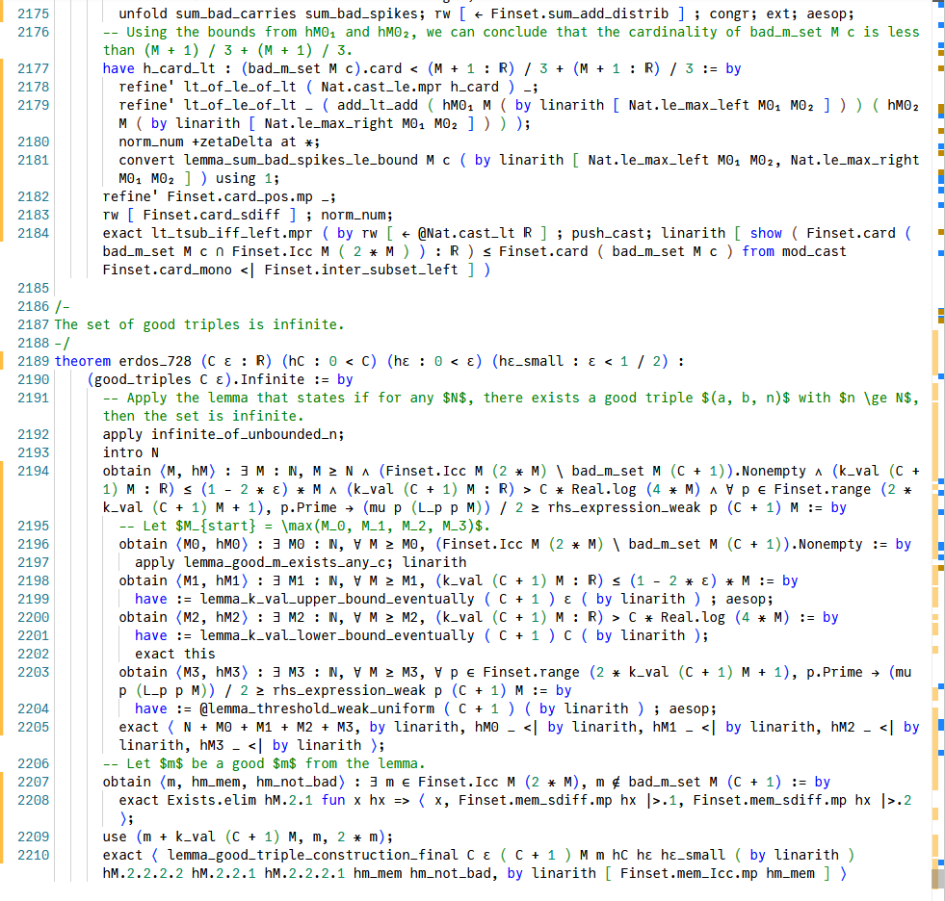The width and height of the screenshot is (945, 901).
Task: Click the identifier h_card_lt
Action: pyautogui.click(x=179, y=68)
